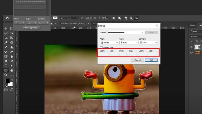Pick the black foreground color swatch
The image size is (202, 114).
[8, 81]
